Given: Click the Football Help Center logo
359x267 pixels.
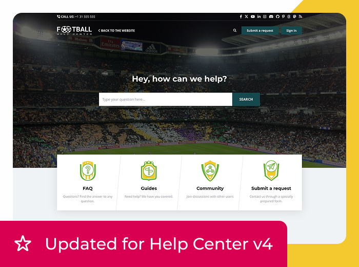Looking at the screenshot, I should [x=74, y=30].
